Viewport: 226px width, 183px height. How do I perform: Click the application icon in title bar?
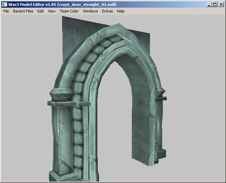(x=5, y=5)
